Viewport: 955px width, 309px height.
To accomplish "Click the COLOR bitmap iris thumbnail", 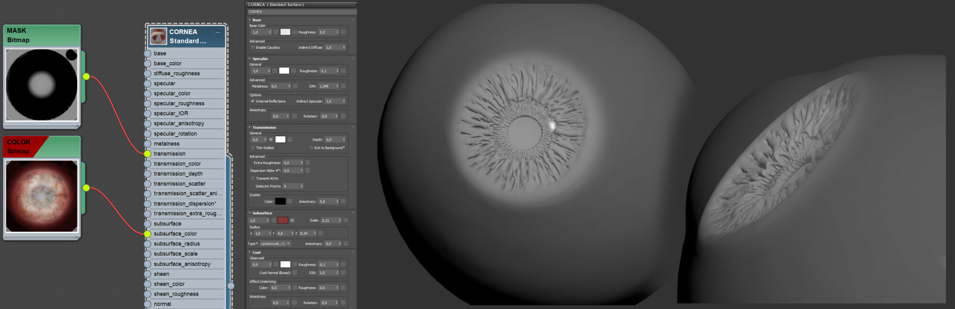I will [x=42, y=196].
